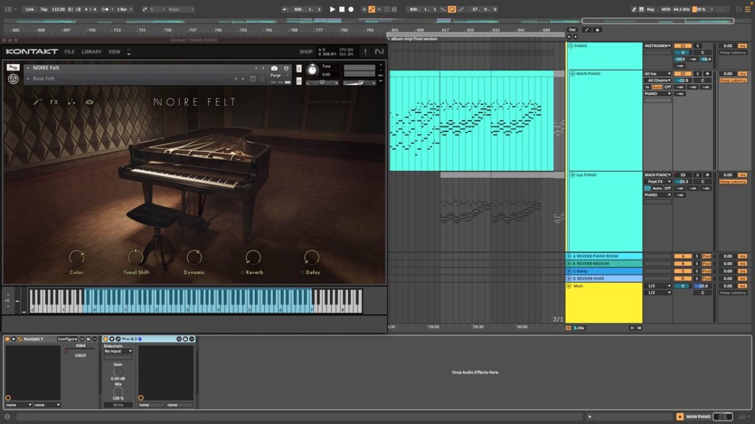Toggle the Reverb effect on in Noire
This screenshot has width=755, height=424.
(x=243, y=273)
